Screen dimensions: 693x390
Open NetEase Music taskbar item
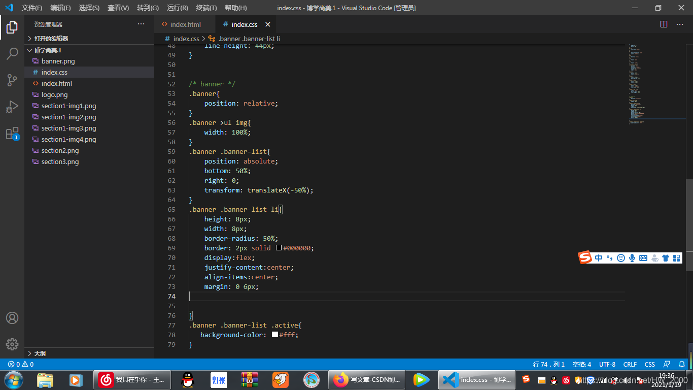[133, 379]
